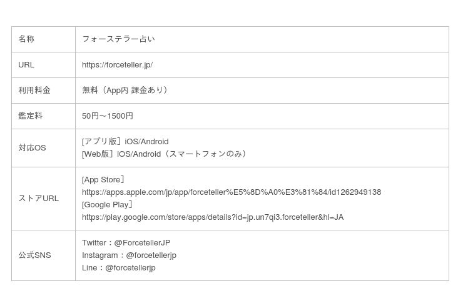Select the 無料（App内 課金あり）text
463x306 pixels.
pos(125,91)
